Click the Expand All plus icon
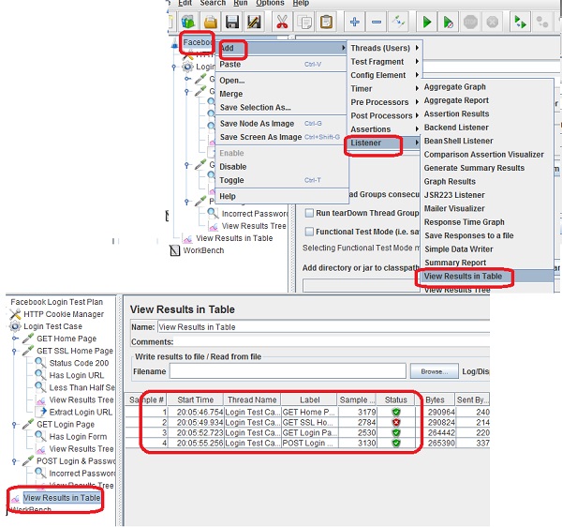 (355, 22)
